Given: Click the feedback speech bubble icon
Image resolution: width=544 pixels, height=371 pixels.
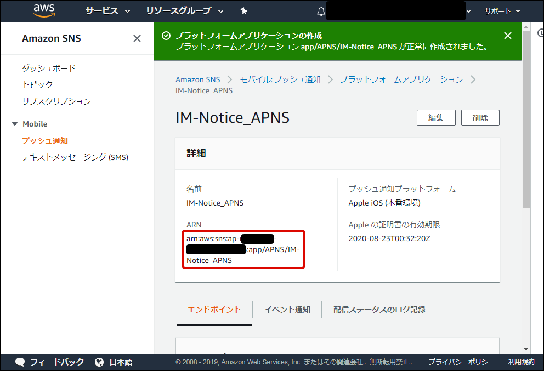Looking at the screenshot, I should [x=20, y=362].
